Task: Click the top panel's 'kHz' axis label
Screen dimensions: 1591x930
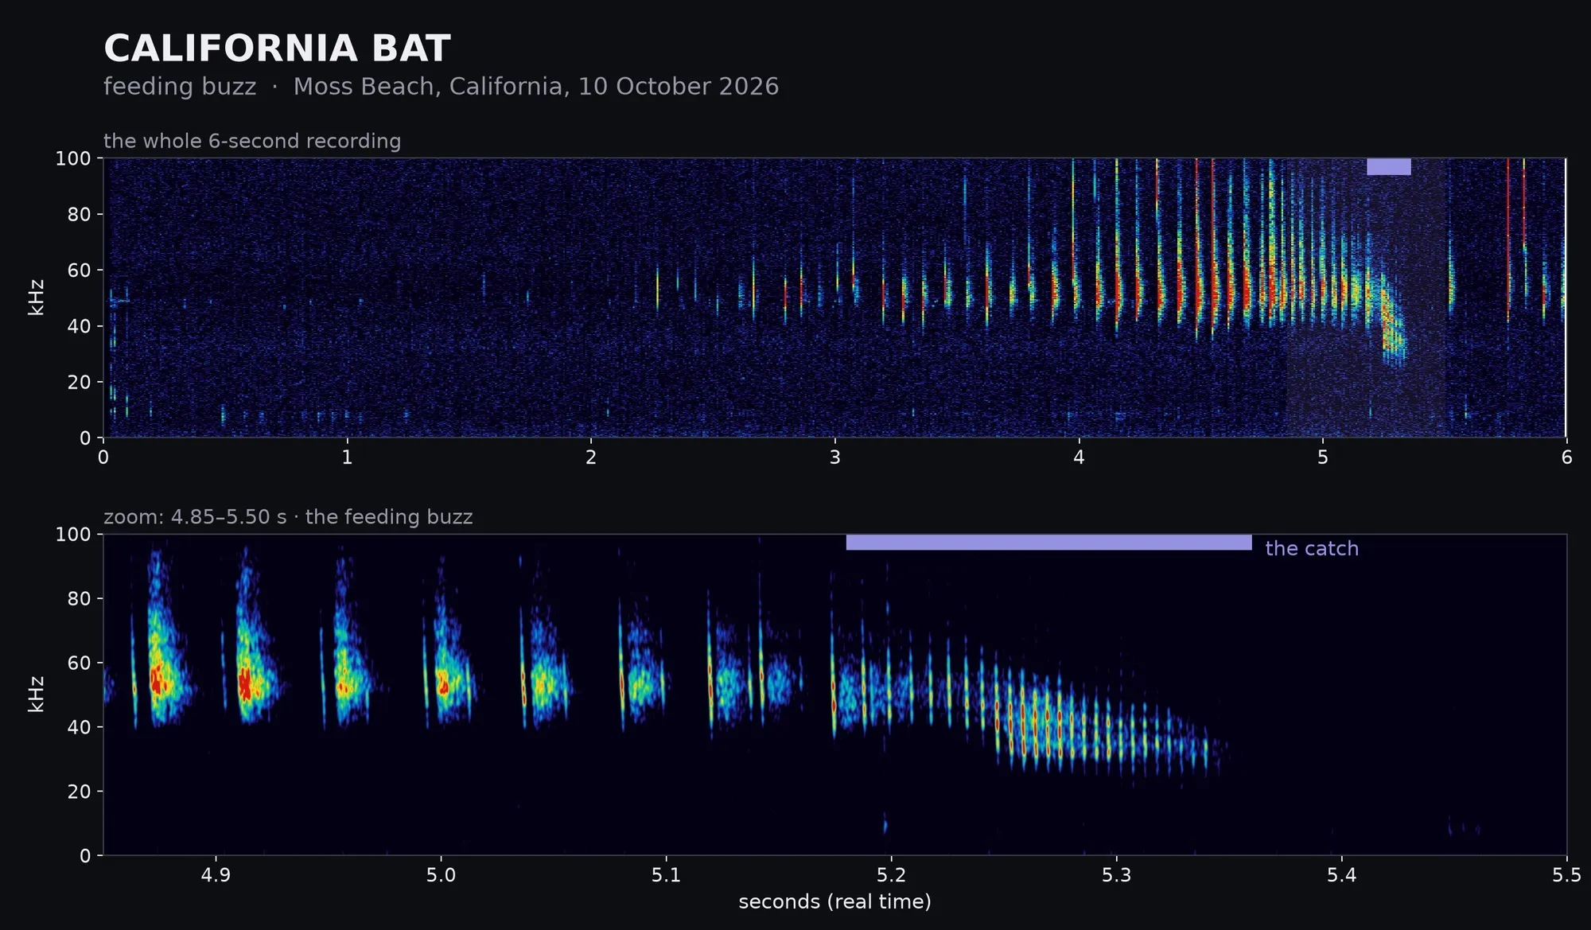Action: (x=36, y=298)
